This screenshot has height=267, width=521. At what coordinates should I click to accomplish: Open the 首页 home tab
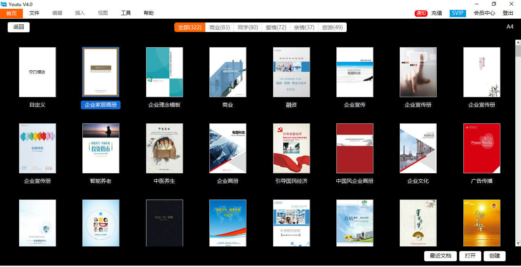coord(11,13)
